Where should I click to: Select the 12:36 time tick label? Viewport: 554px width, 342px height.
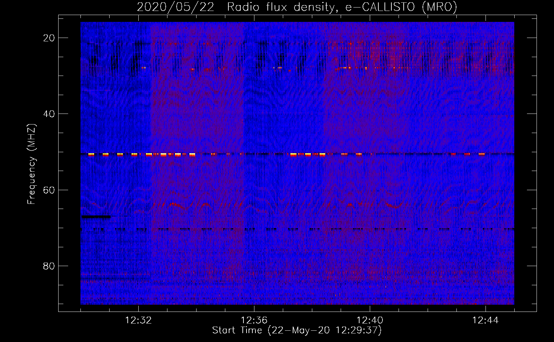(254, 321)
